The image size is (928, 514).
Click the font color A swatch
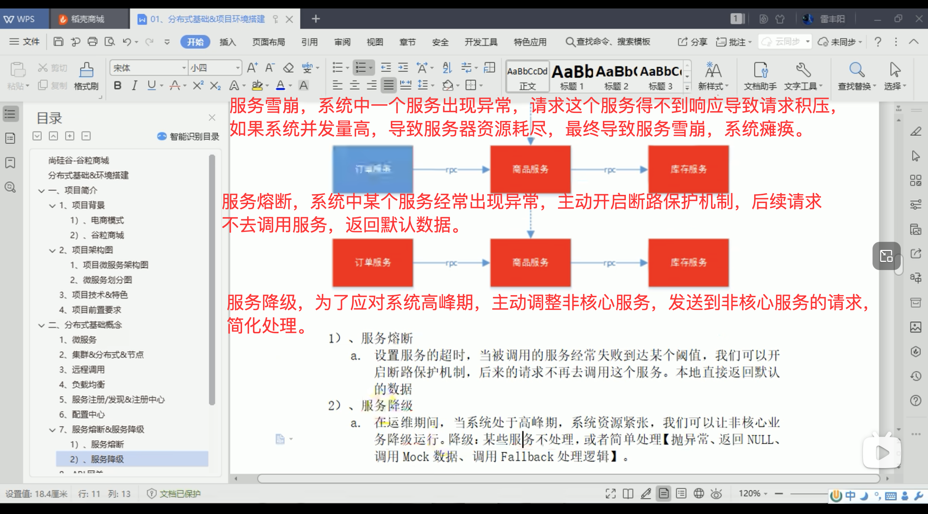click(x=280, y=86)
